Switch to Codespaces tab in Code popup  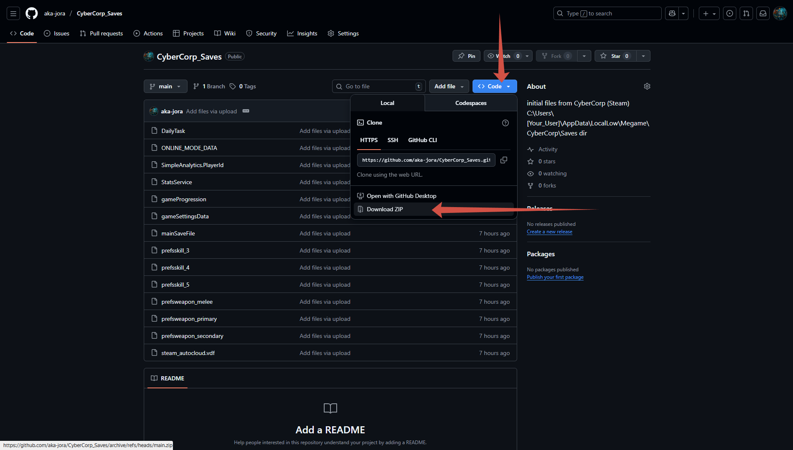point(471,103)
